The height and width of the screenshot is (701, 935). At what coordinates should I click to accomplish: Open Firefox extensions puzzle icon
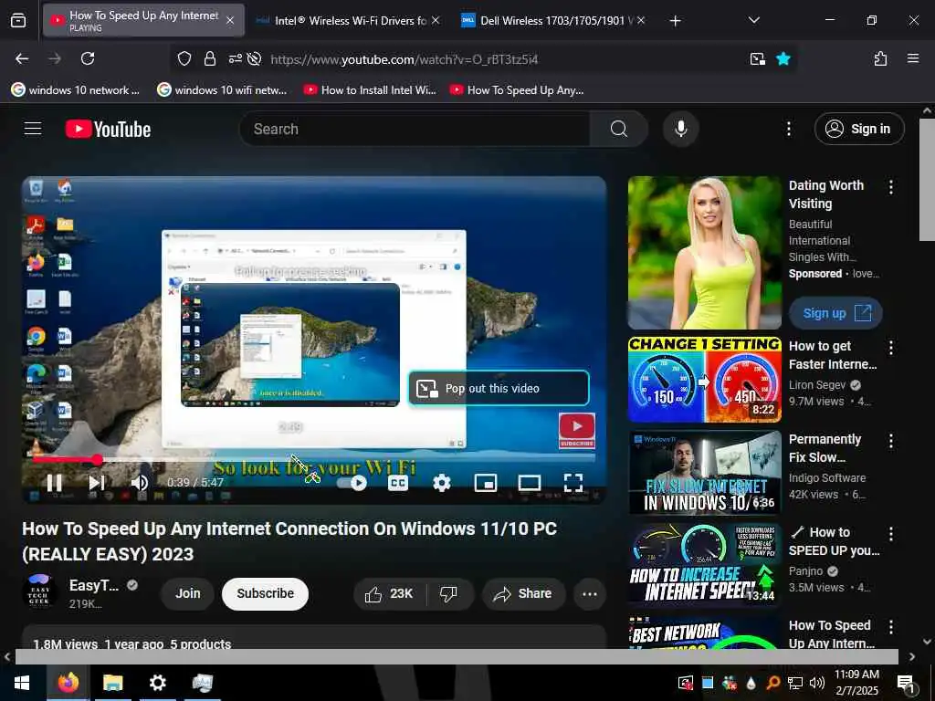pos(880,58)
